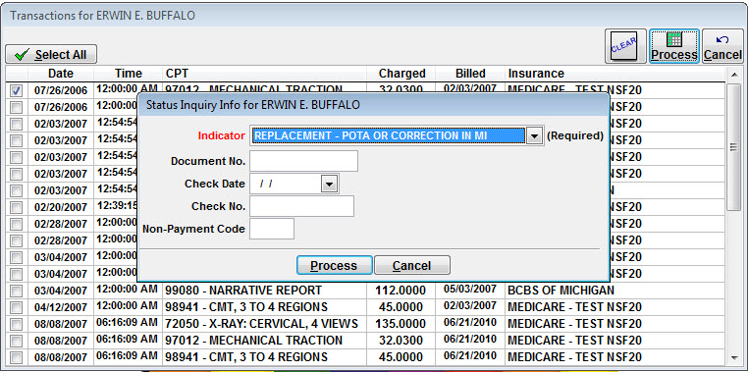This screenshot has width=749, height=372.
Task: Click the Document No. input field
Action: [x=303, y=161]
